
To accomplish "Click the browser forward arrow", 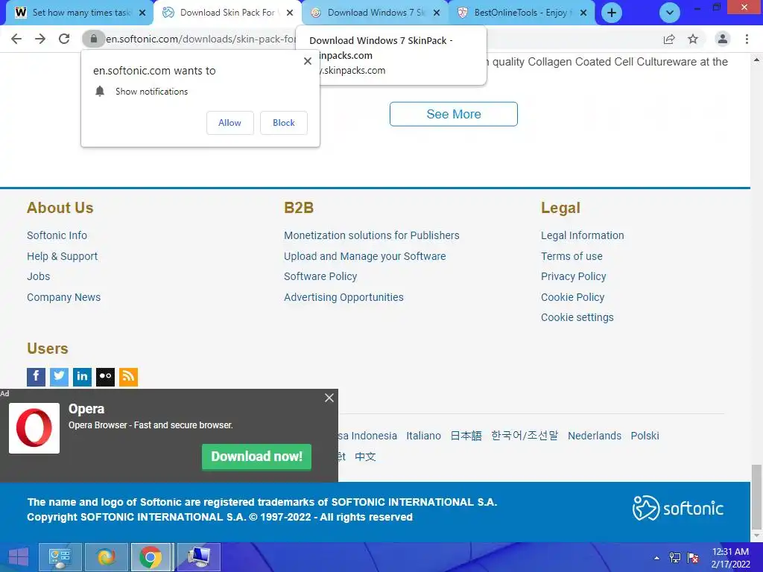I will 40,39.
